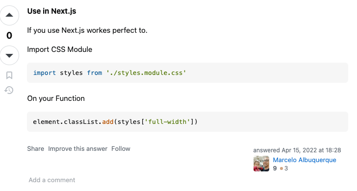Upvote this Next.js answer
The image size is (357, 191).
(x=9, y=15)
